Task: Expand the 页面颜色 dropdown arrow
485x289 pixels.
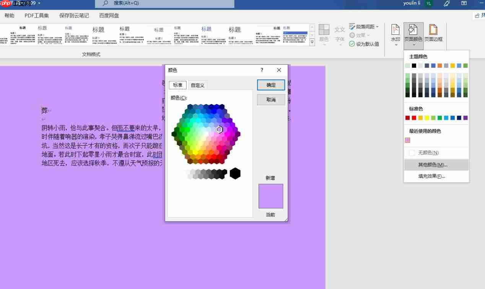Action: tap(413, 45)
